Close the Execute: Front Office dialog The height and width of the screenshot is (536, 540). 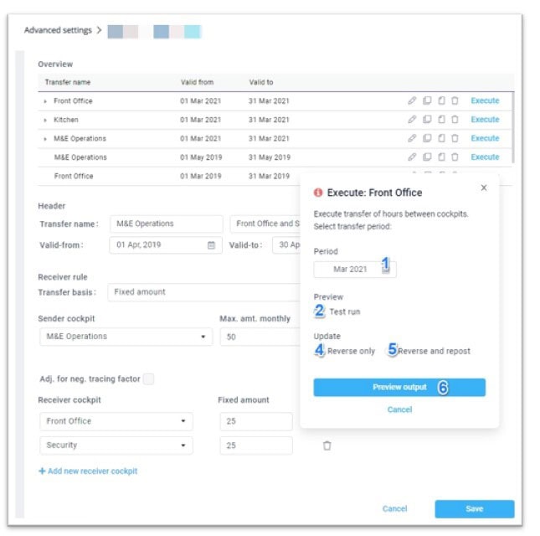[483, 188]
